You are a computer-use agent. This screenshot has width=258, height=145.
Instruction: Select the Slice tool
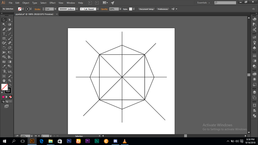(x=10, y=76)
